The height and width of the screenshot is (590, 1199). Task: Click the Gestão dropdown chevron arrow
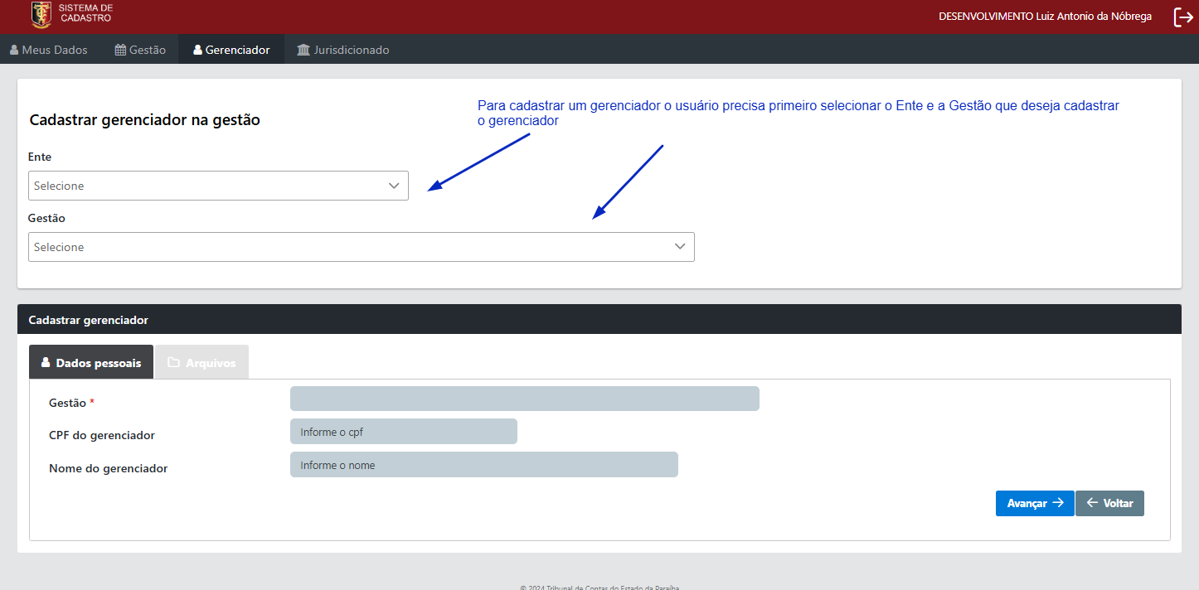[680, 247]
